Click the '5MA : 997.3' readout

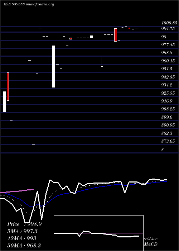click(23, 231)
